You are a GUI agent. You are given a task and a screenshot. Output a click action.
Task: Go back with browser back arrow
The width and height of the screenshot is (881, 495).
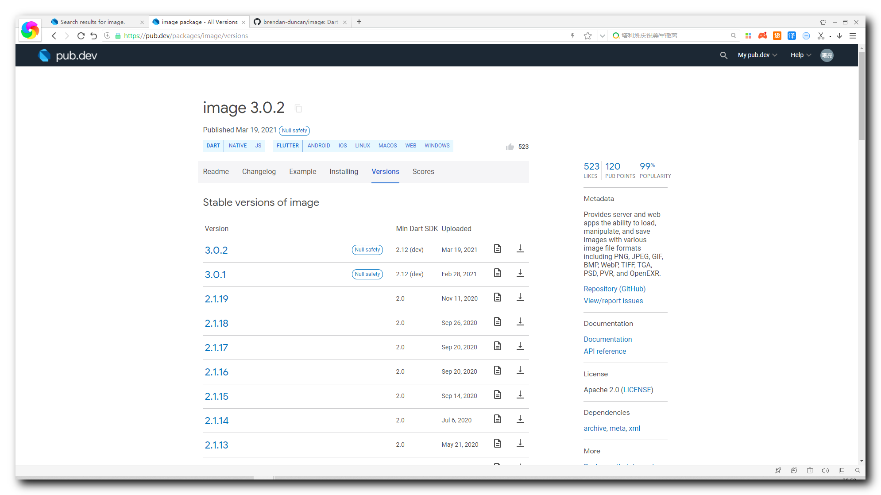(54, 36)
